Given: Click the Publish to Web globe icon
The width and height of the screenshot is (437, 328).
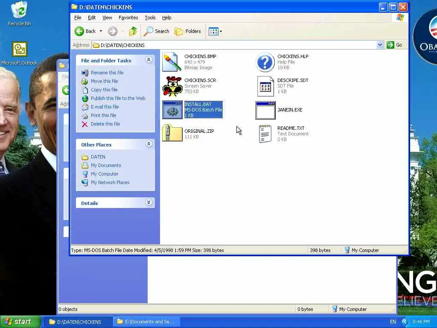Looking at the screenshot, I should 85,99.
